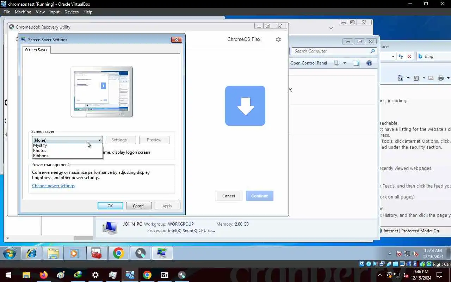This screenshot has height=282, width=451.
Task: Click chevron arrow in background window title area
Action: coord(331,28)
